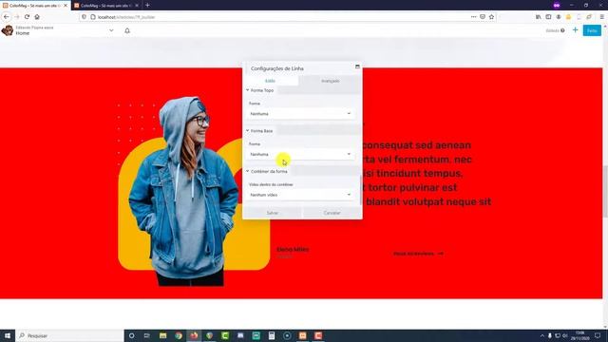Click the help question mark icon
Viewport: 608px width, 342px height.
[x=562, y=30]
